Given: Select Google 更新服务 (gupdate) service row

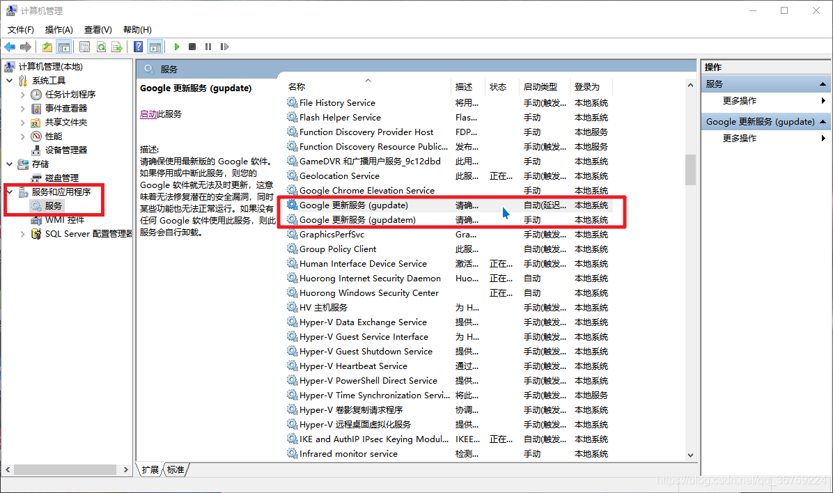Looking at the screenshot, I should (x=449, y=205).
